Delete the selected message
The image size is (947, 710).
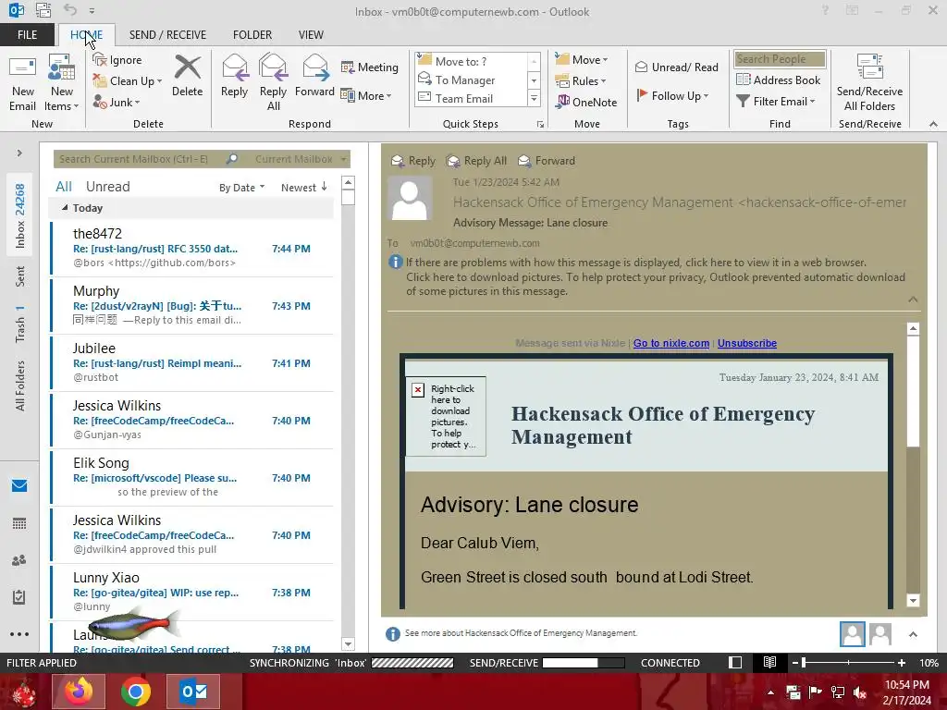[187, 76]
